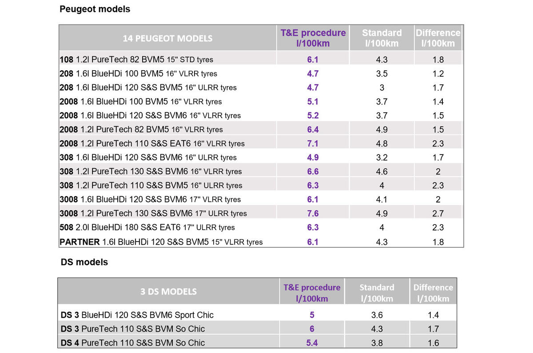Click the DS 4 PureTech 110 row label
The width and height of the screenshot is (533, 353).
133,343
